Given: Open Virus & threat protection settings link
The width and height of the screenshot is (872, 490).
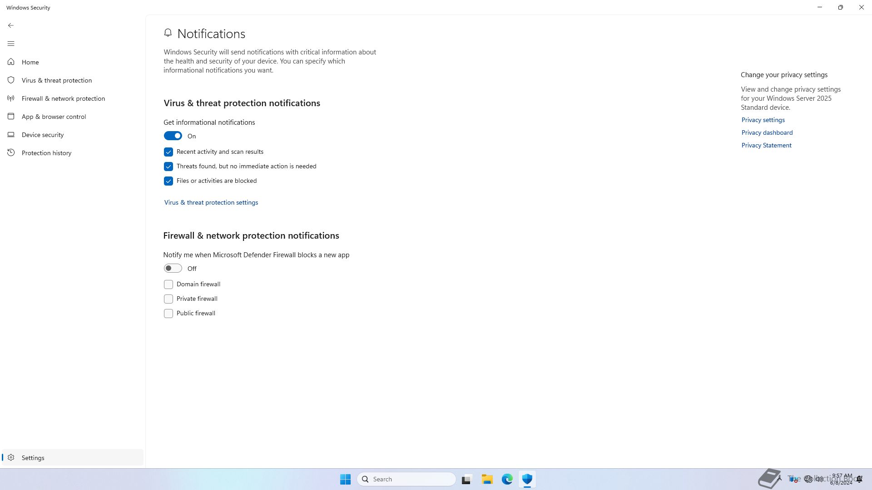Looking at the screenshot, I should (211, 203).
